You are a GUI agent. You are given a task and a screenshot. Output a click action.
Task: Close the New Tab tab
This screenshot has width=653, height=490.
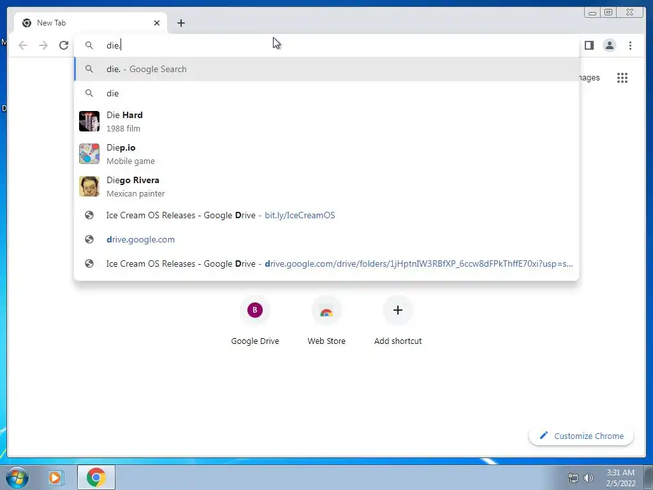[157, 23]
